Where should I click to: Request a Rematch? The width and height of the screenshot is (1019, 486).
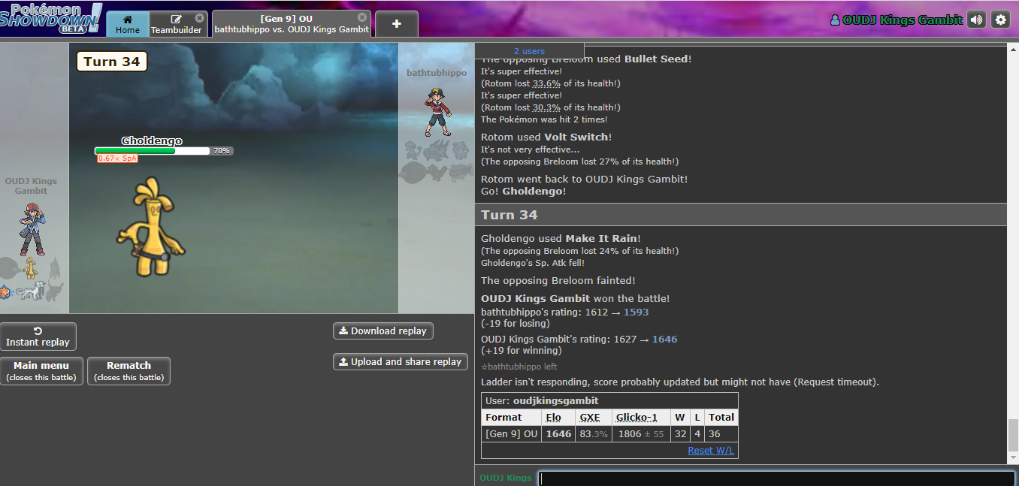[x=129, y=371]
